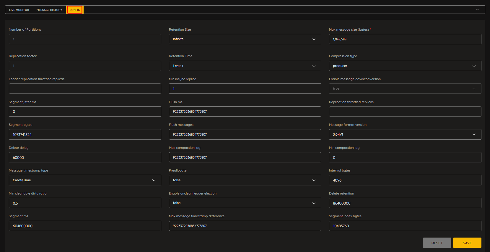
Task: Expand the Message format version dropdown
Action: click(x=405, y=134)
